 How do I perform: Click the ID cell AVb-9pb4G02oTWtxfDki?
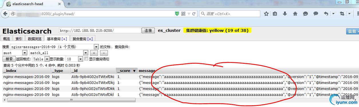[x=93, y=77]
